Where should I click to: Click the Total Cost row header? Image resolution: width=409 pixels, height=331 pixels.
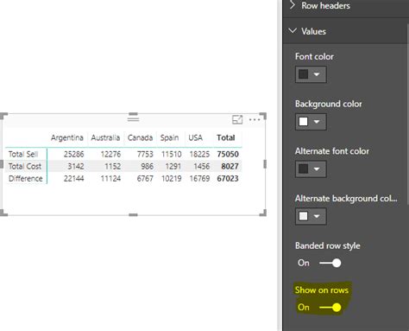pyautogui.click(x=25, y=166)
